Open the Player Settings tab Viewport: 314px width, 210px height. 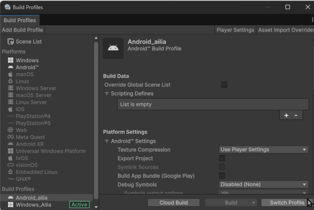pyautogui.click(x=235, y=30)
